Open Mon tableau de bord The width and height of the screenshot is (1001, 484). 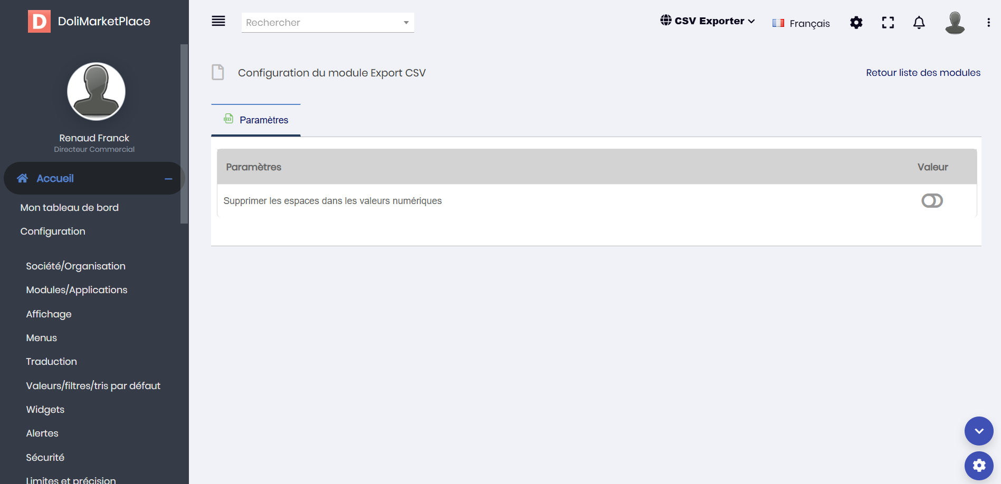coord(69,208)
